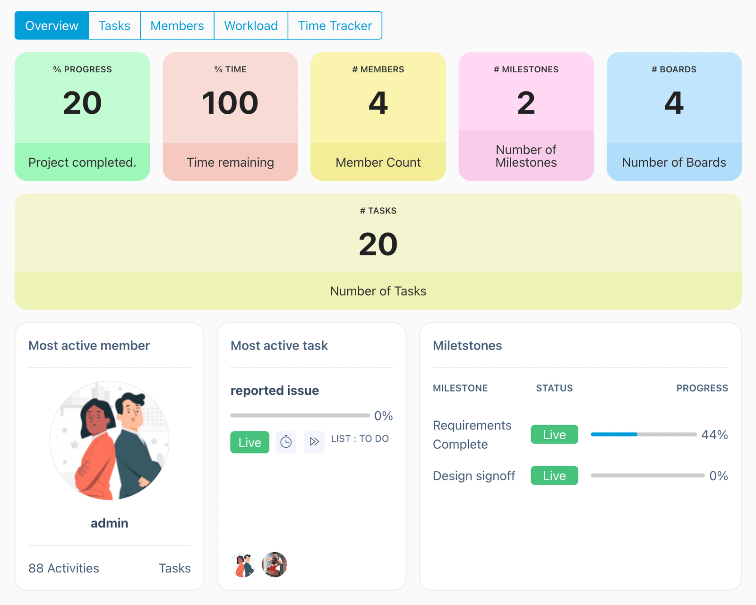This screenshot has height=605, width=756.
Task: Click the first assignee avatar under reported issue
Action: click(242, 564)
